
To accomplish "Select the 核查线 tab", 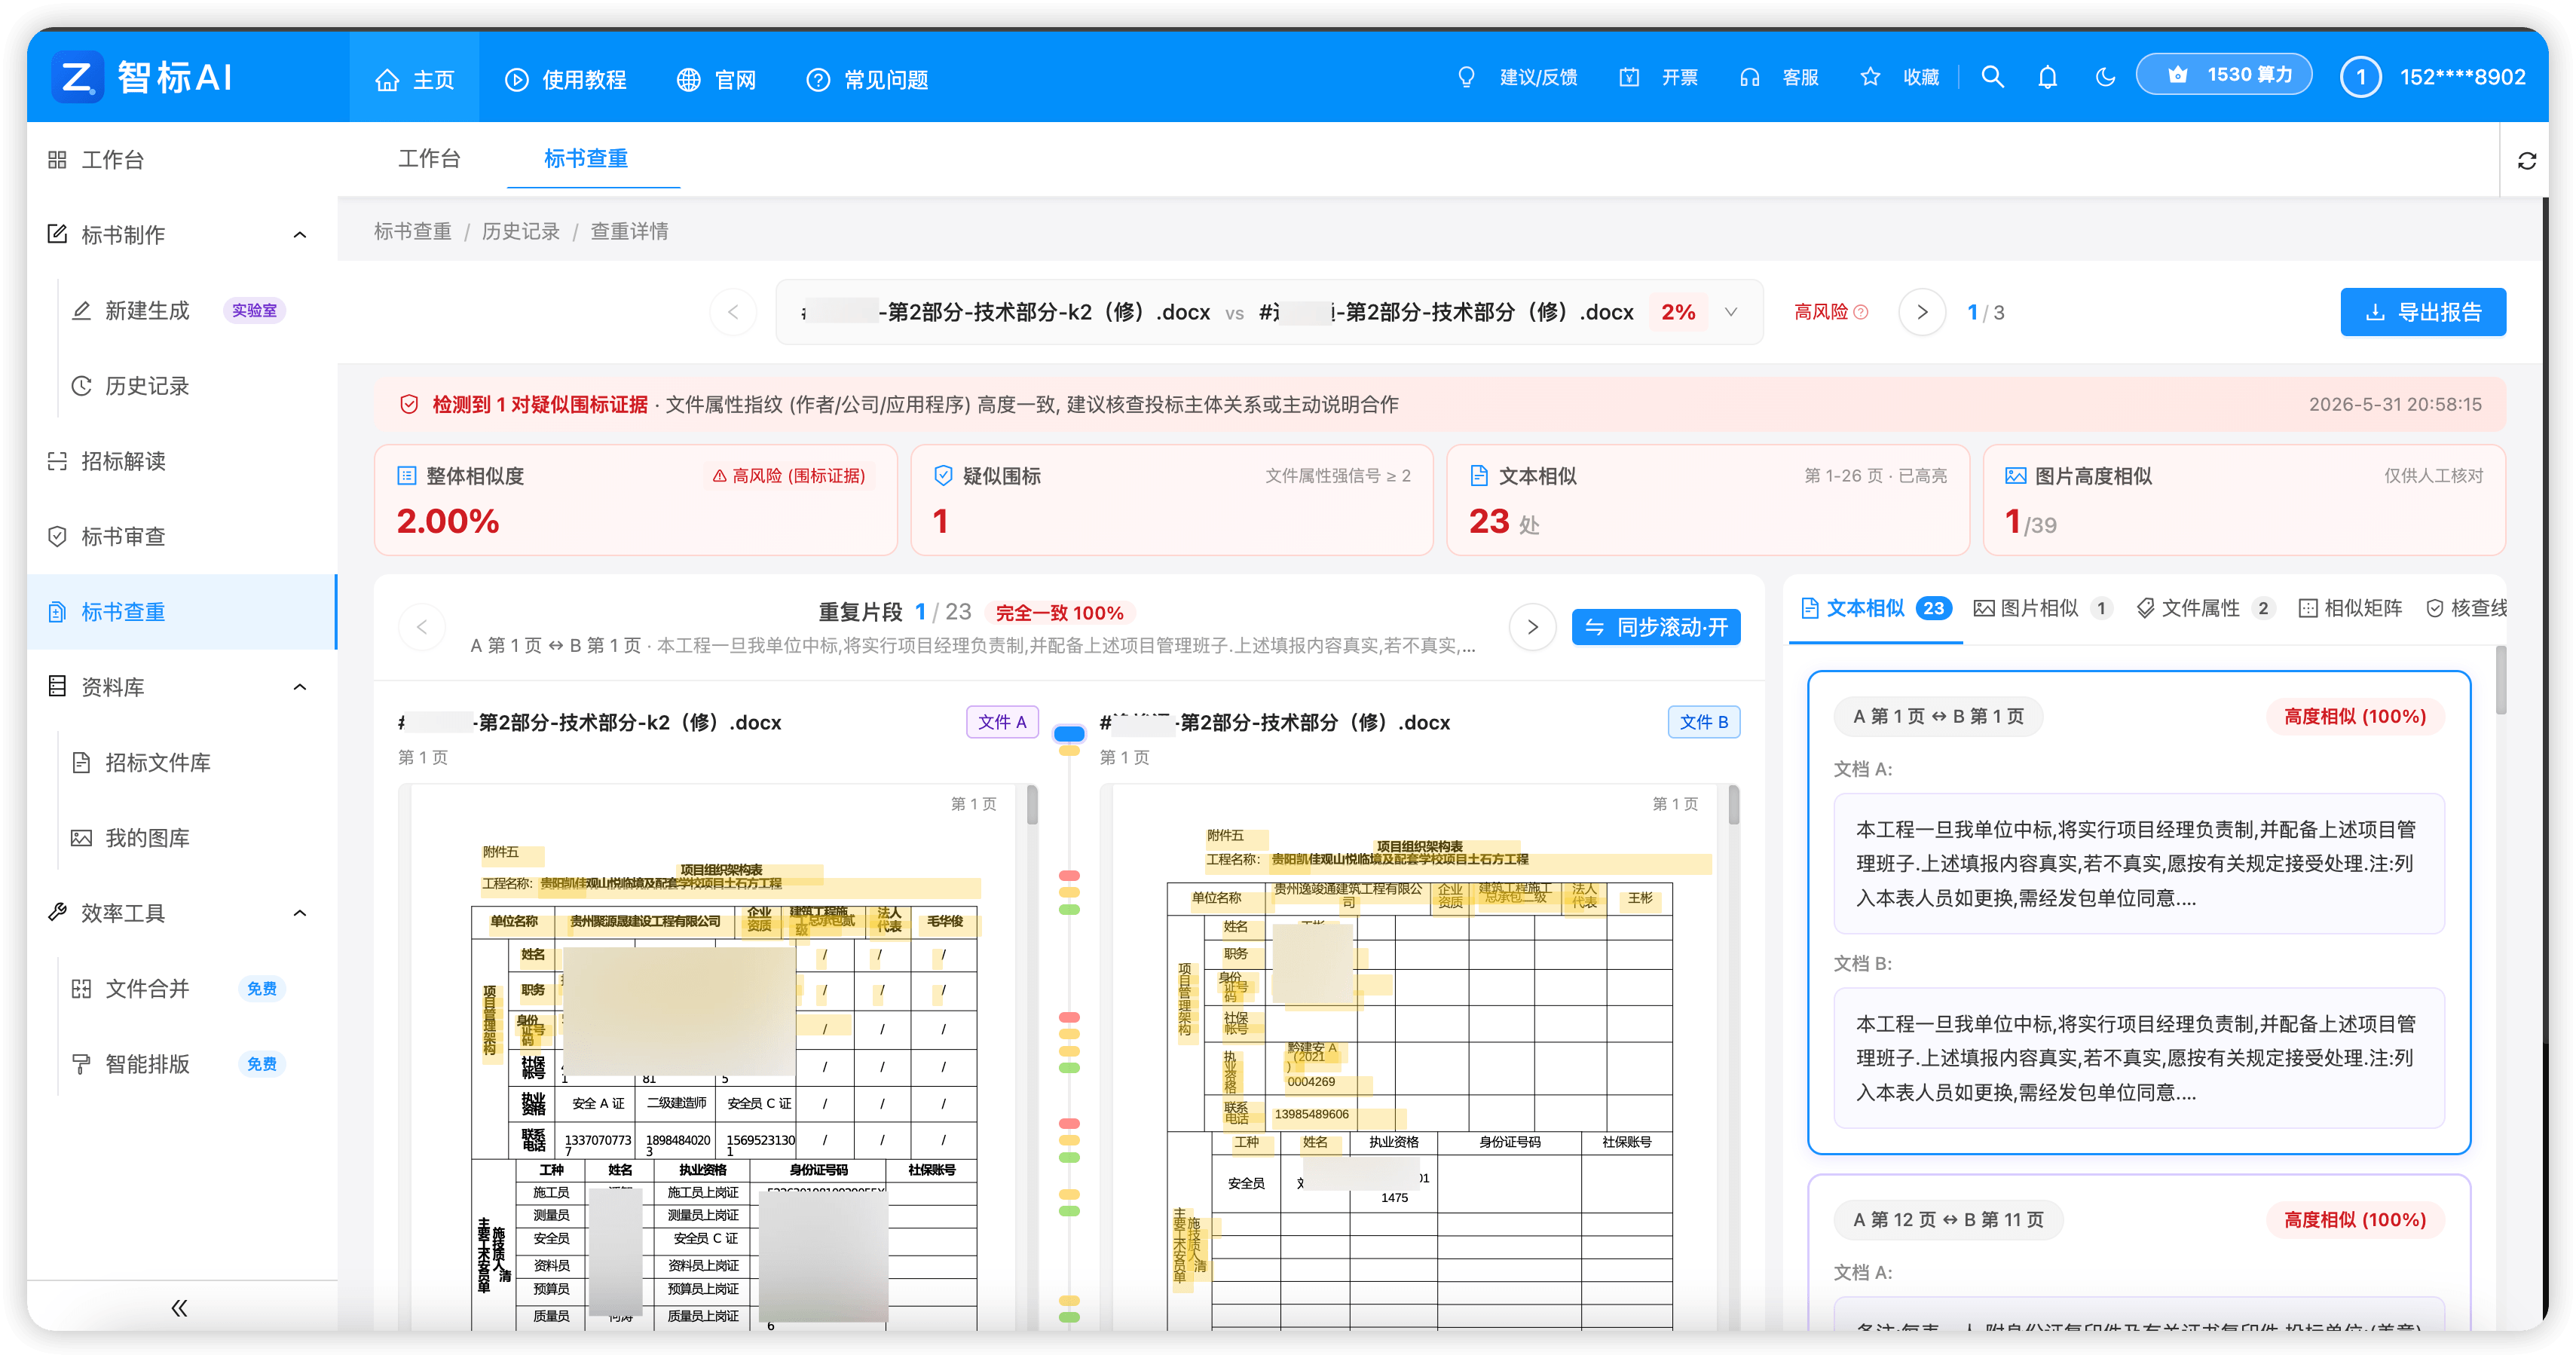I will (2467, 608).
